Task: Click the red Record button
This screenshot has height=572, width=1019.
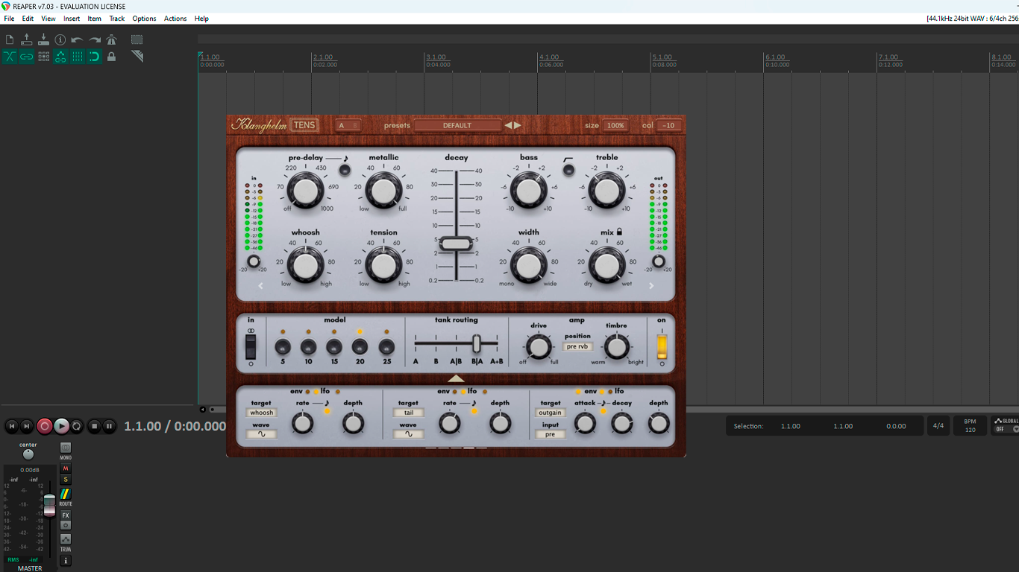Action: (45, 426)
